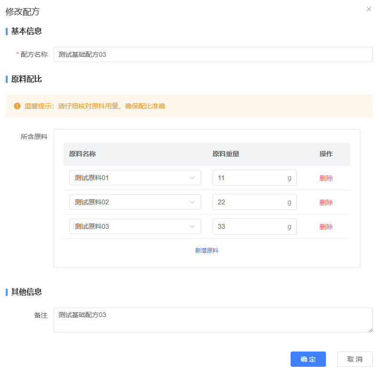Screen dimensions: 379x373
Task: Delete the 测试原料02 row
Action: (326, 202)
